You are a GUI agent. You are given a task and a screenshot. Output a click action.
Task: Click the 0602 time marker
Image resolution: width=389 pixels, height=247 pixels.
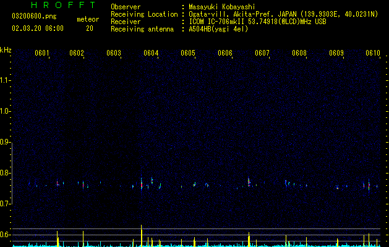pos(77,53)
